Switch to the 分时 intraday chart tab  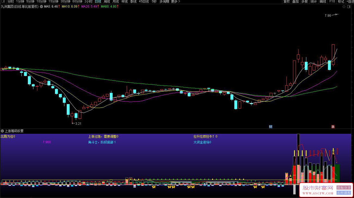pos(11,2)
